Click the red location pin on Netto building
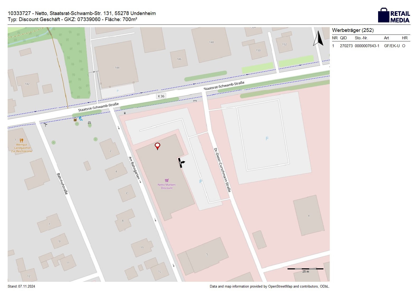Image resolution: width=419 pixels, height=296 pixels. pyautogui.click(x=157, y=146)
